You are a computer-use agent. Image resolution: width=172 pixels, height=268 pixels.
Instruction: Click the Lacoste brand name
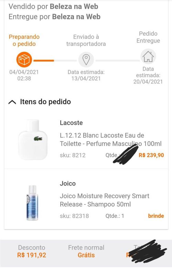(71, 123)
